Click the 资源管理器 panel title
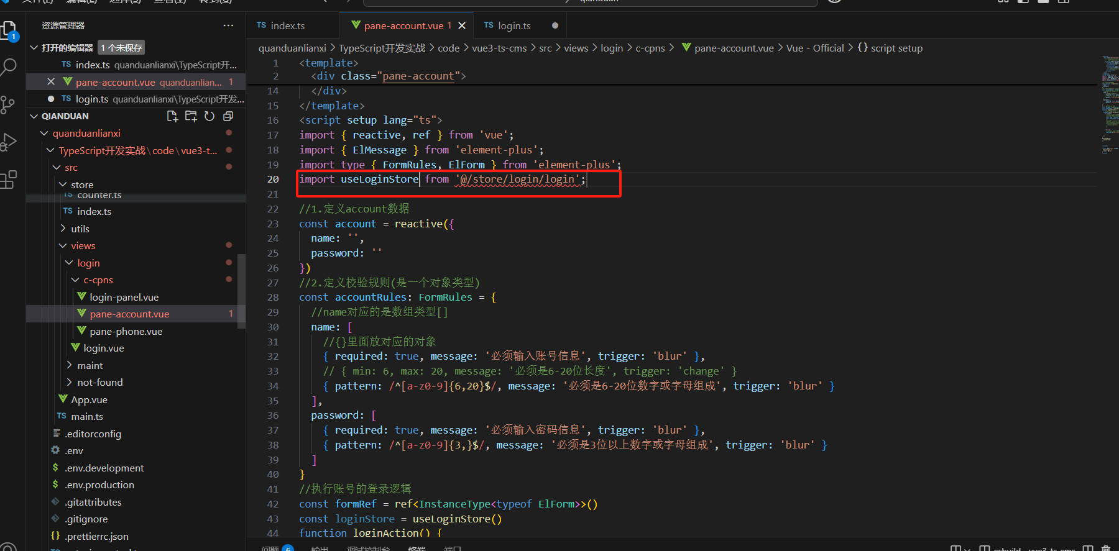This screenshot has width=1119, height=551. coord(63,25)
